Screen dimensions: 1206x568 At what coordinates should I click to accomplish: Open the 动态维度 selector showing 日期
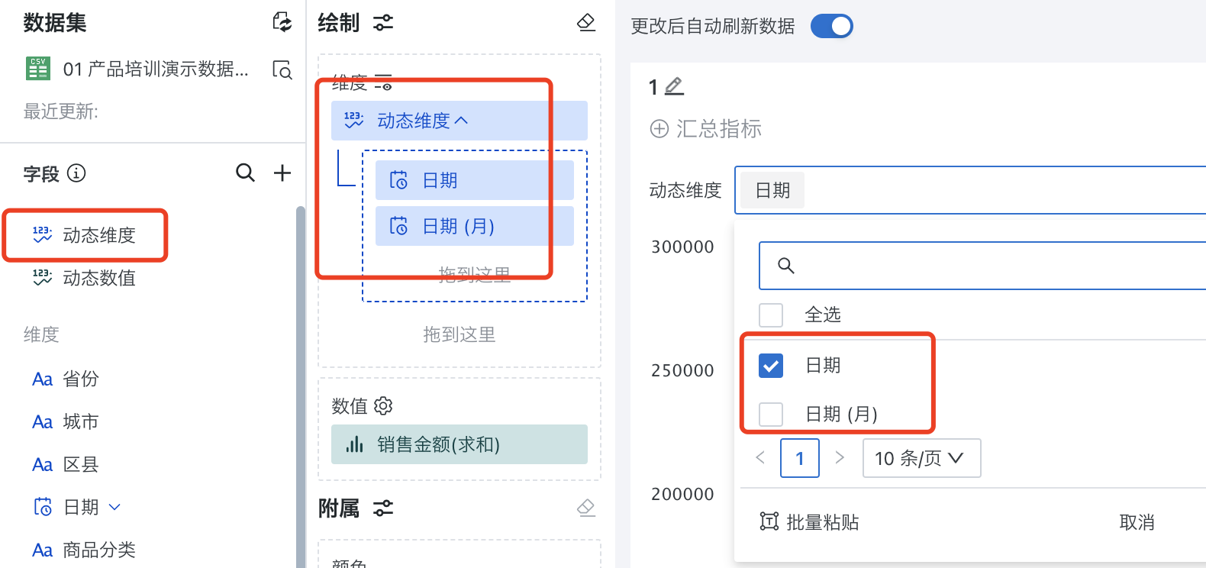[x=970, y=190]
